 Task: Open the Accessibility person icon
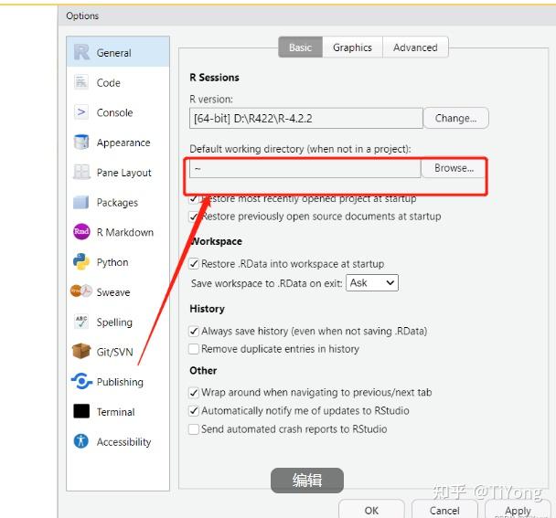(x=81, y=441)
